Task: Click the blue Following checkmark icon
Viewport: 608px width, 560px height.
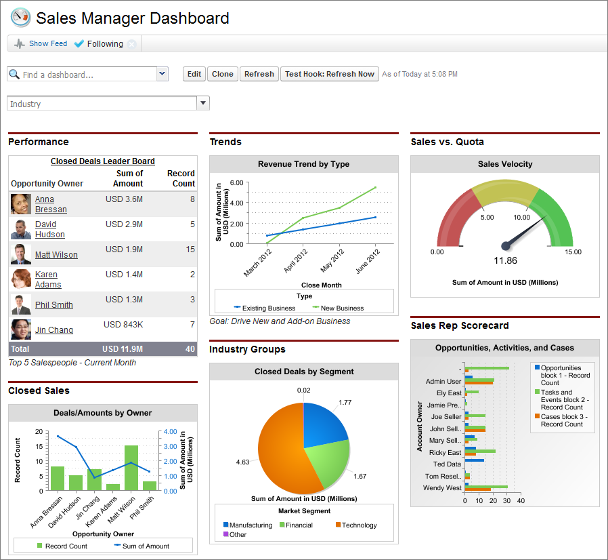Action: tap(79, 44)
